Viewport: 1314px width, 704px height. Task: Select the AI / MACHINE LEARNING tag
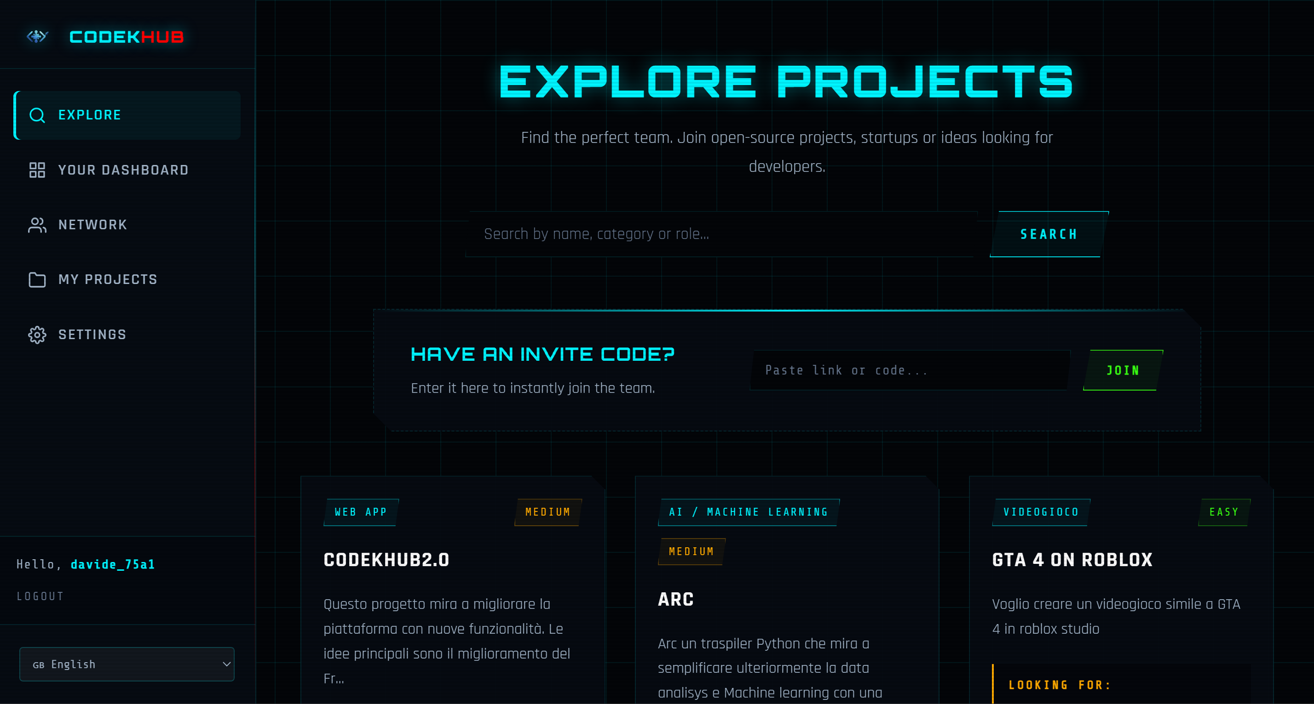(748, 512)
